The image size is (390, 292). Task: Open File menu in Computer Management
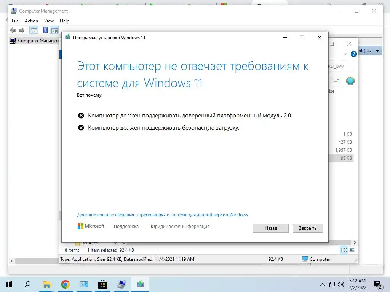coord(15,21)
